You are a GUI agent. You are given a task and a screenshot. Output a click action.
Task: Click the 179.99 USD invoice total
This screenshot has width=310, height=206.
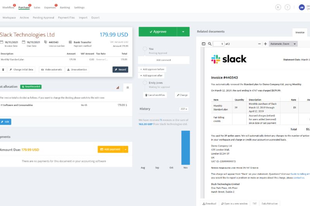(114, 35)
